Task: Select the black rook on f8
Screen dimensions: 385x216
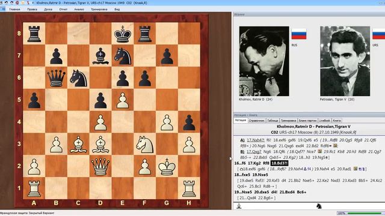Action: click(145, 34)
